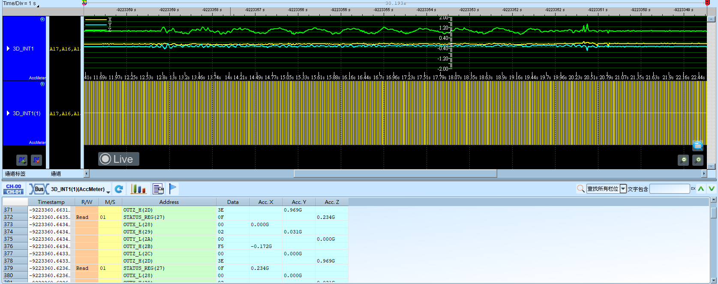Click the Data column header
The width and height of the screenshot is (718, 284).
(233, 202)
